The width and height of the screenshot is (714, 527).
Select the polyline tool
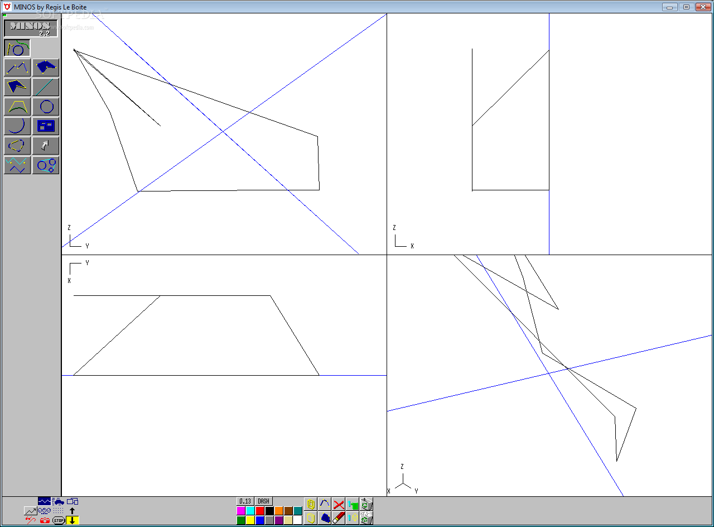coord(17,68)
